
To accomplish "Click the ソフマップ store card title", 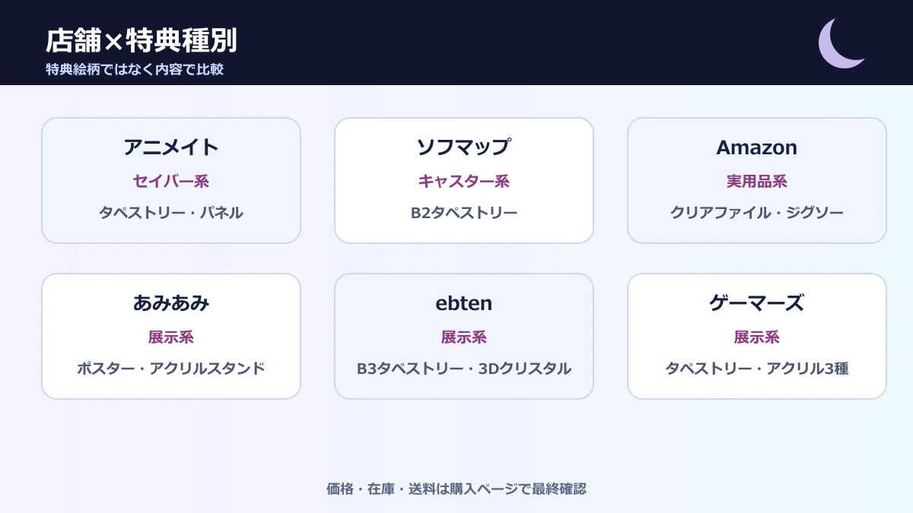I will (x=464, y=147).
